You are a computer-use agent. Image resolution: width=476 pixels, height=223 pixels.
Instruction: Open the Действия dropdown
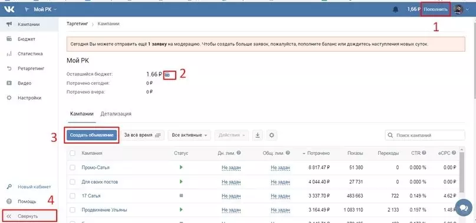coord(232,135)
